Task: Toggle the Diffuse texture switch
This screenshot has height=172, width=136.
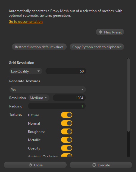Action: point(67,115)
